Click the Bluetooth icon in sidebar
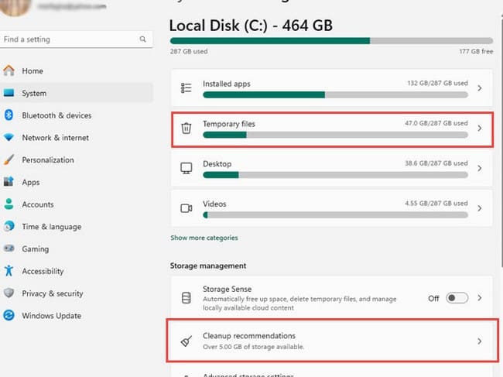503x377 pixels. point(9,115)
